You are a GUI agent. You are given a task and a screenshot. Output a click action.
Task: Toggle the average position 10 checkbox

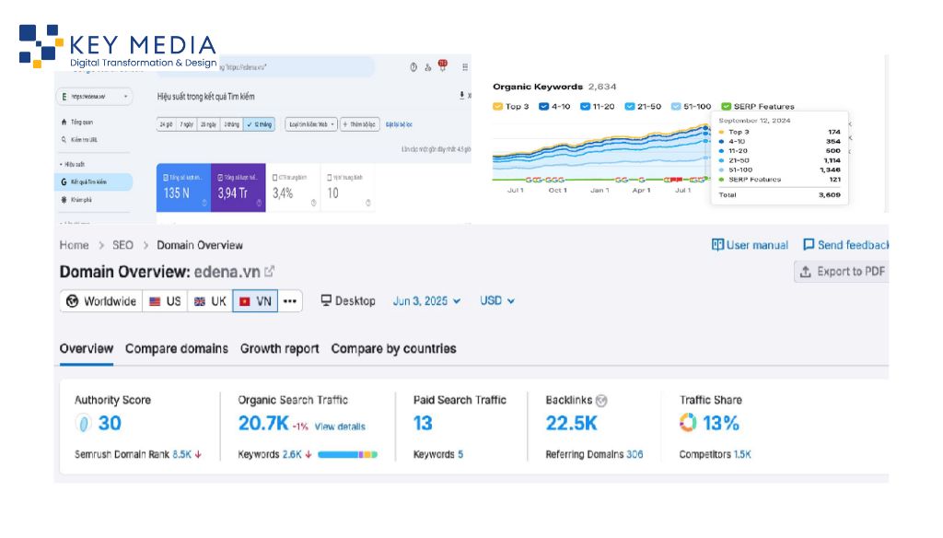[329, 178]
